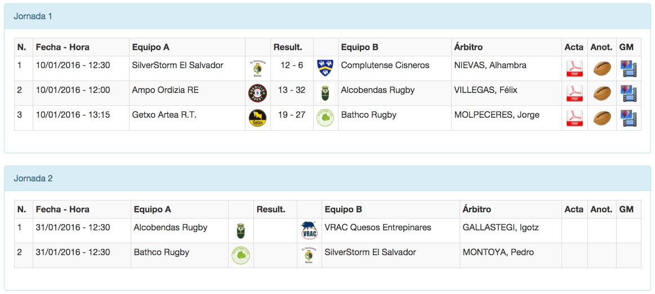Click the 13 - 32 result cell

click(x=291, y=90)
